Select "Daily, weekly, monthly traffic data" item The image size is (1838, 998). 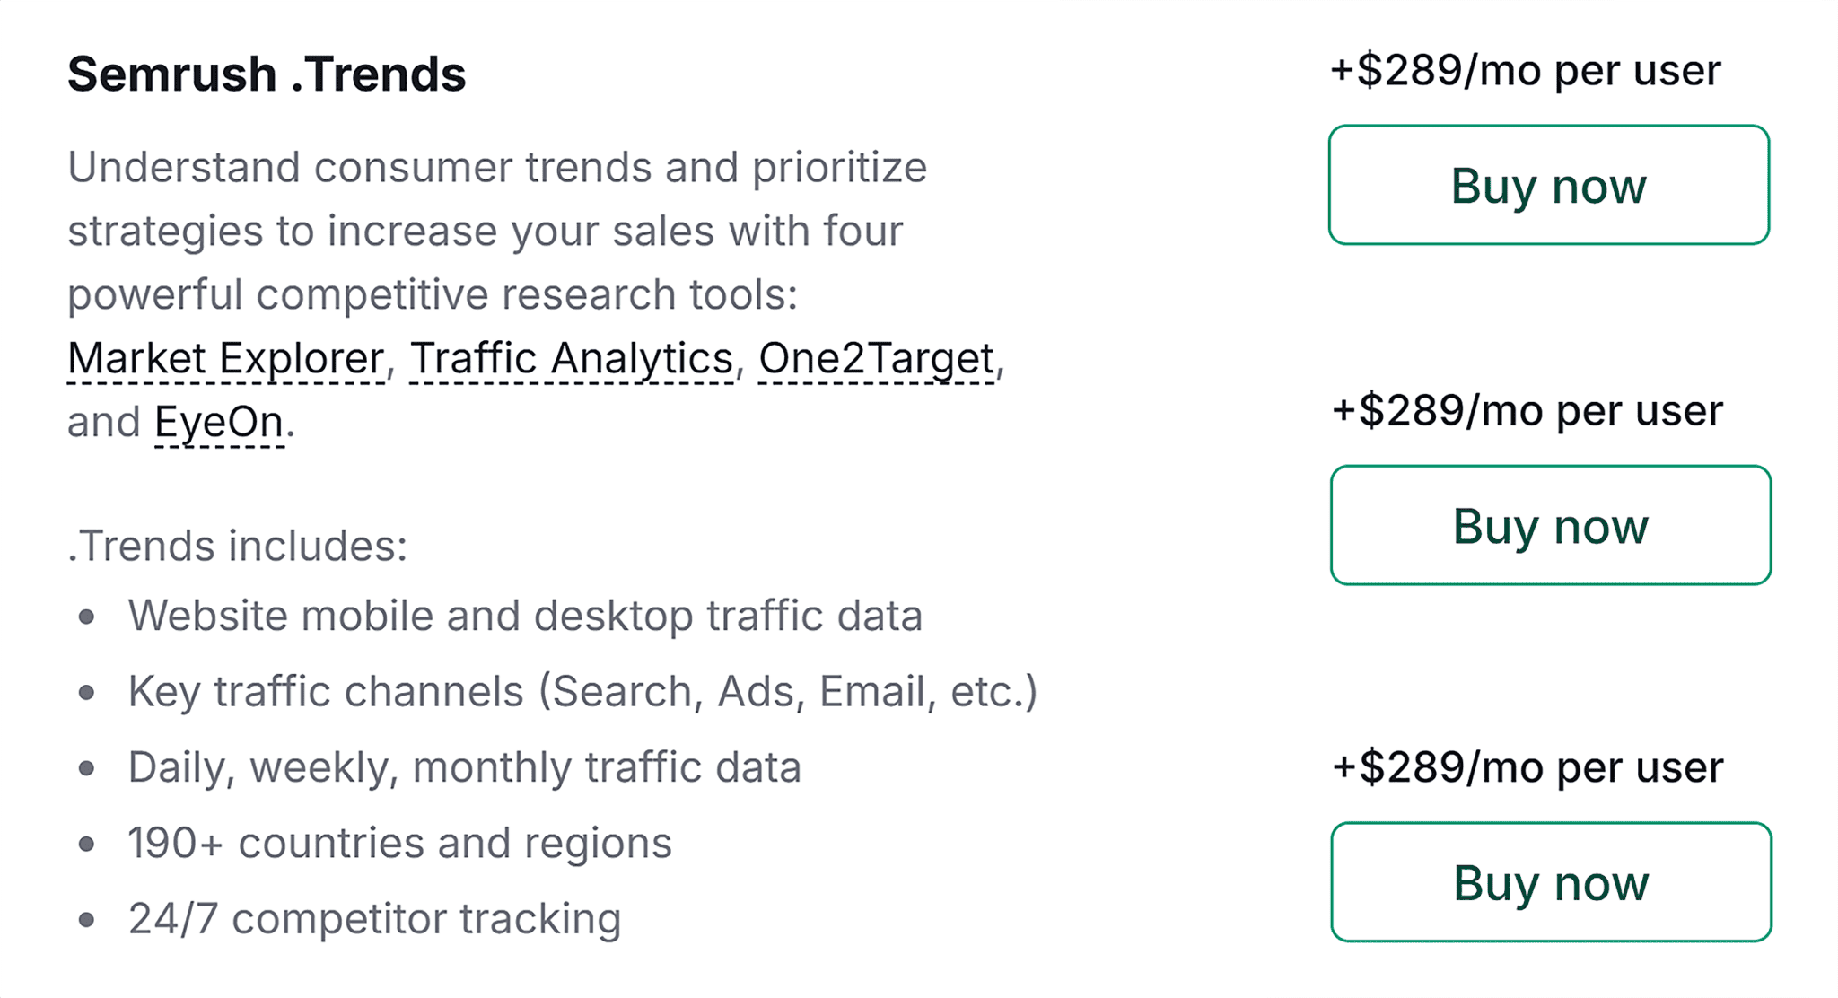point(464,767)
